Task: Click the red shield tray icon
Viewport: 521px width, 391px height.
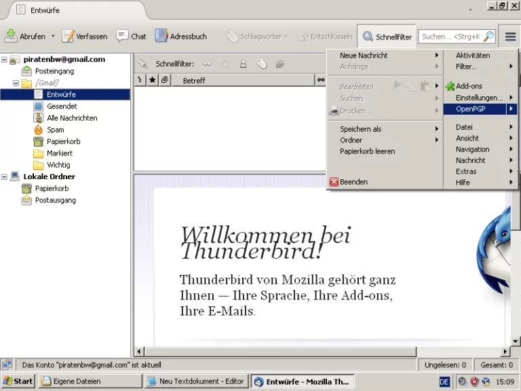Action: pyautogui.click(x=474, y=381)
